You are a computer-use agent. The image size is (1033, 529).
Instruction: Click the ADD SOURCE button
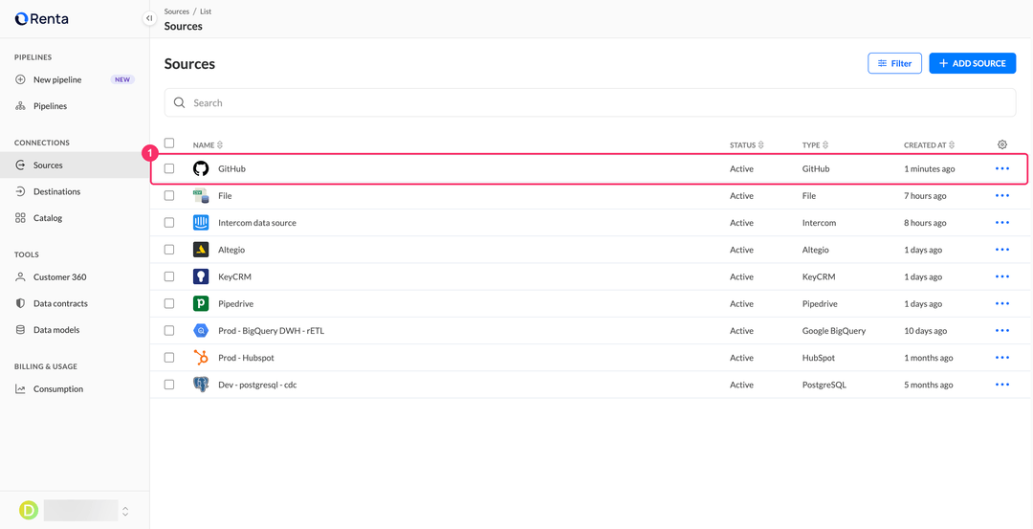click(973, 63)
